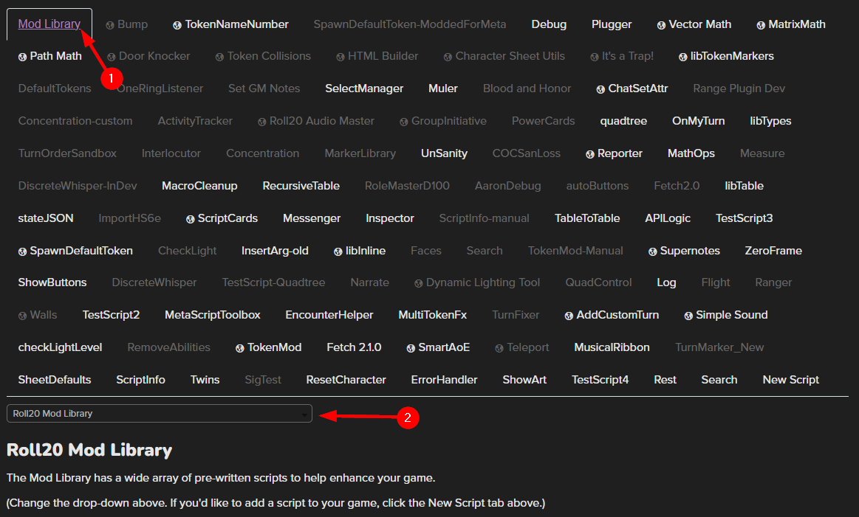Open the UnSanity script tab

444,153
